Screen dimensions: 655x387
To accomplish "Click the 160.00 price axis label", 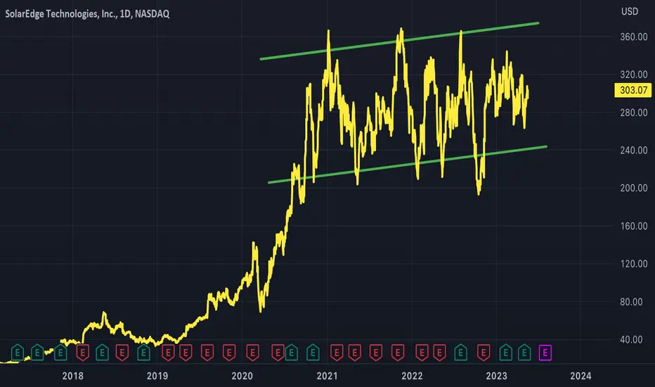I will click(634, 226).
